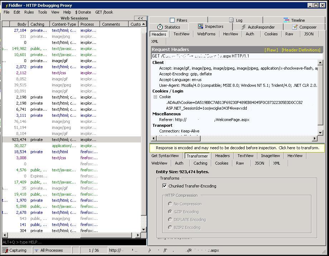The width and height of the screenshot is (329, 256).
Task: Click the QuickExec command input box
Action: (x=73, y=242)
